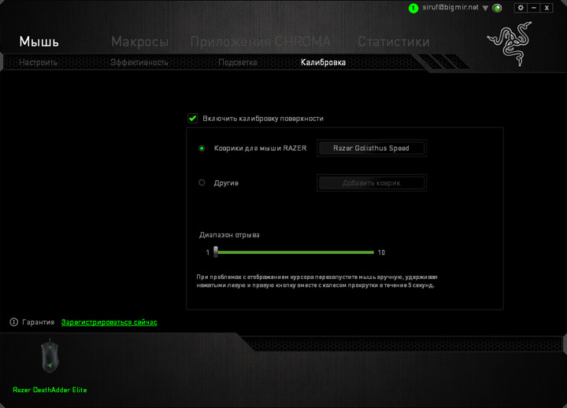Viewport: 567px width, 408px height.
Task: Select the Калибровка sub-tab
Action: click(324, 62)
